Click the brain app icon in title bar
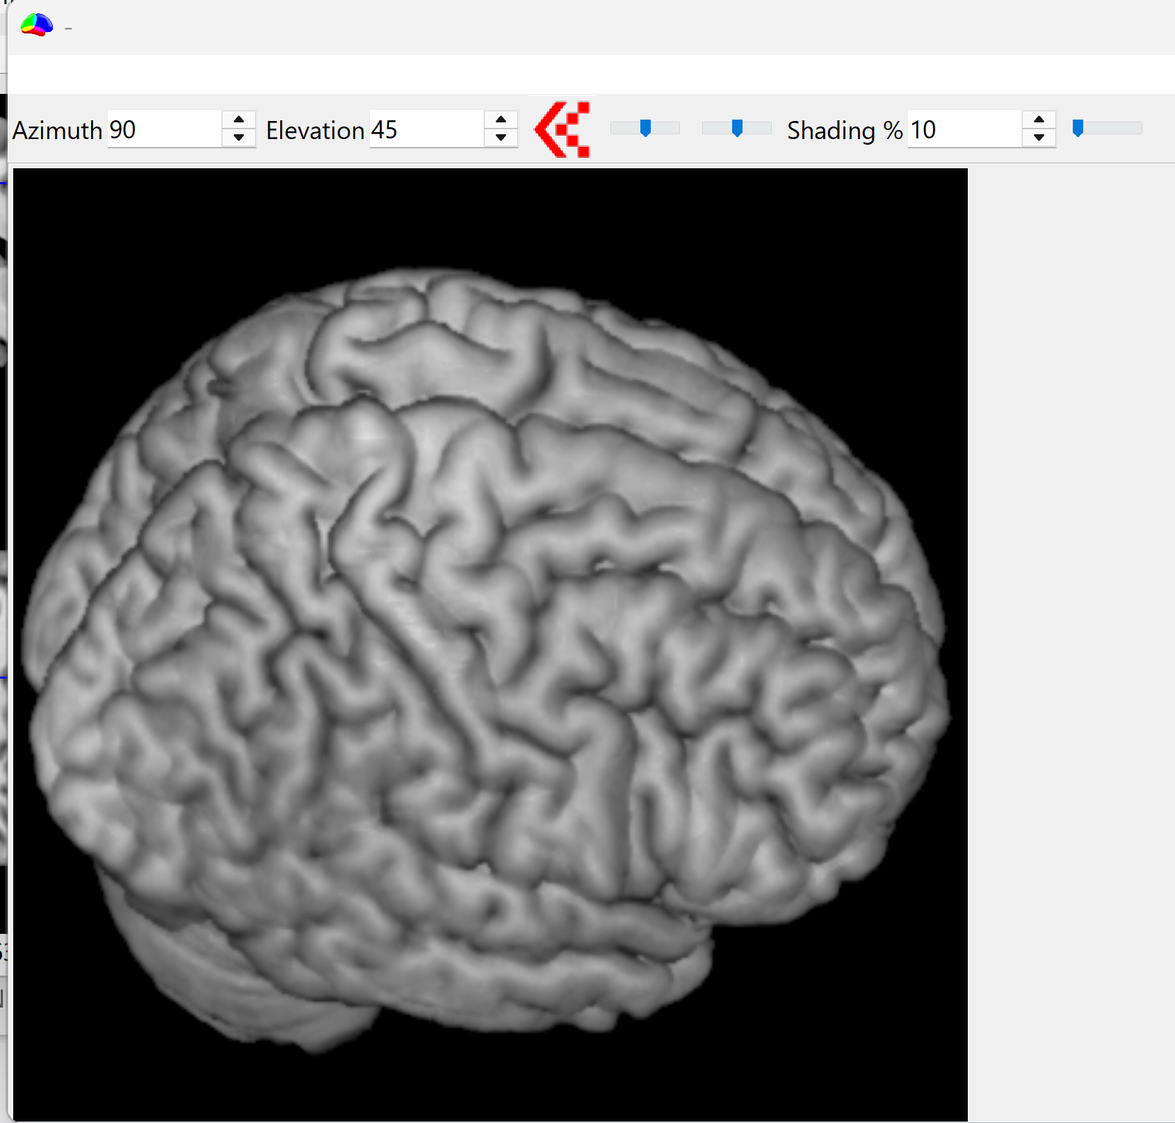Screen dimensions: 1175x1123 tap(37, 26)
